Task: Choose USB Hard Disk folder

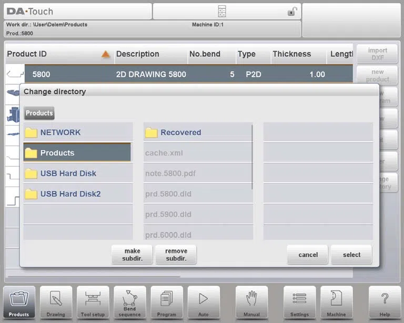Action: [x=78, y=173]
